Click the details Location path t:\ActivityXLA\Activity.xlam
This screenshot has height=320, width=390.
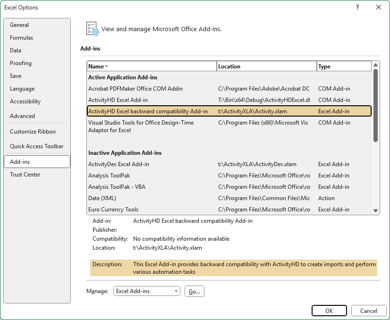tap(168, 248)
